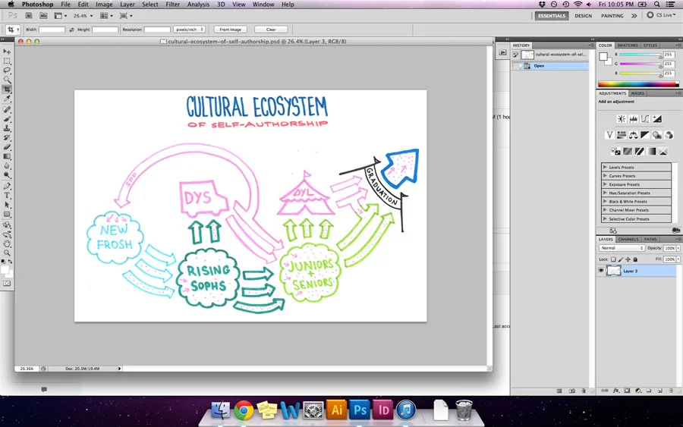Hide Layer 3 with the eye icon
The height and width of the screenshot is (427, 683).
[601, 271]
